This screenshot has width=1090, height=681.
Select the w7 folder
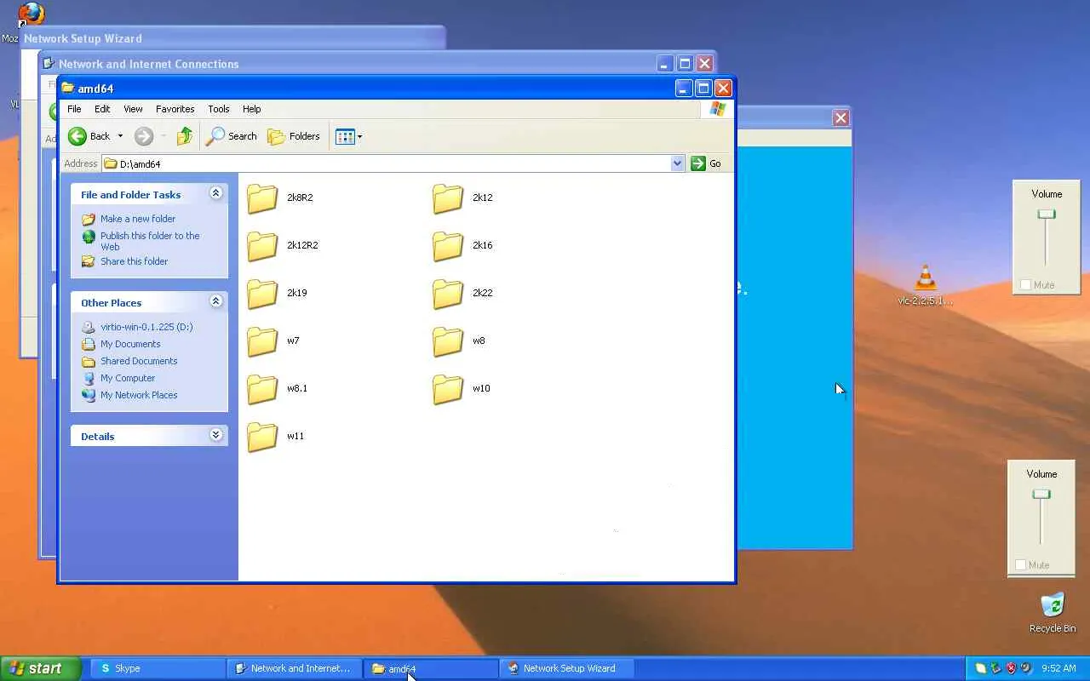click(262, 341)
